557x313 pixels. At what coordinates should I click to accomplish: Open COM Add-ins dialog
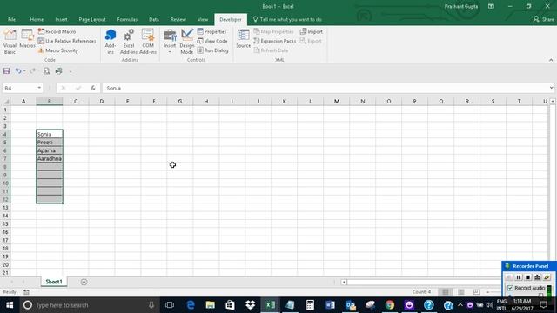coord(148,42)
